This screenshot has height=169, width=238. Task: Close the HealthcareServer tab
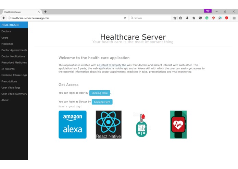click(39, 12)
